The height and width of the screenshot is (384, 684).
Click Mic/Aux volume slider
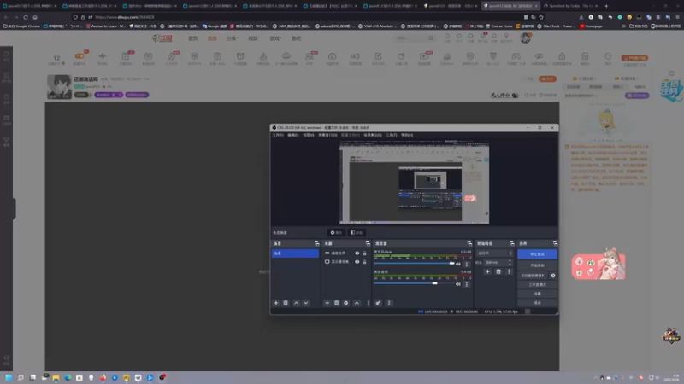tap(415, 264)
